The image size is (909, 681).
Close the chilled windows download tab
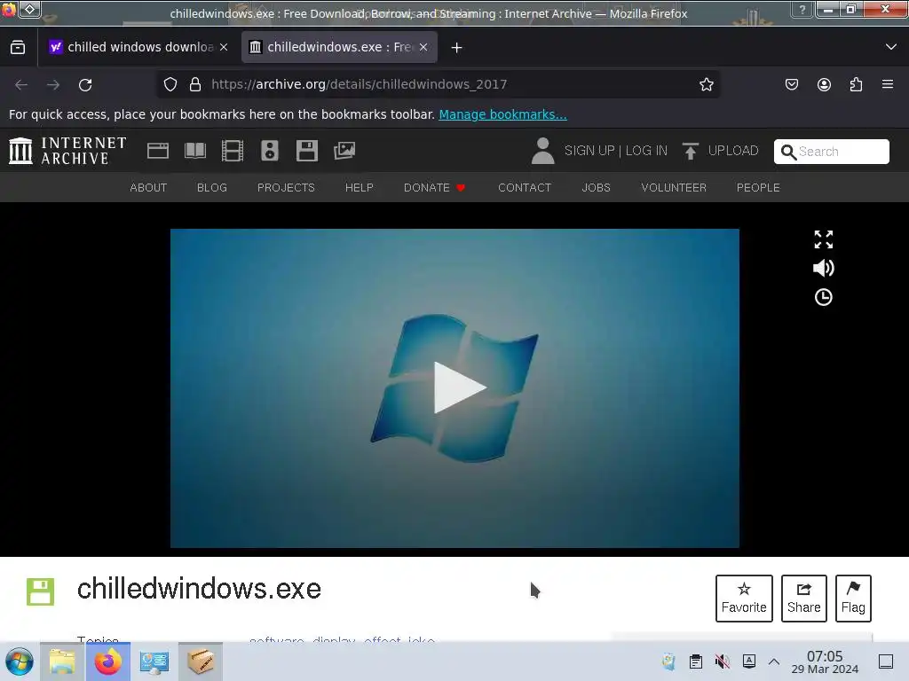[x=224, y=47]
